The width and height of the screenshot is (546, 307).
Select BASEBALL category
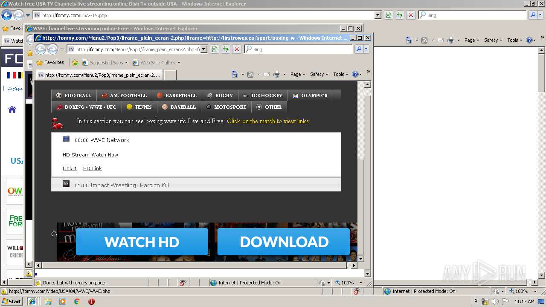pos(179,107)
